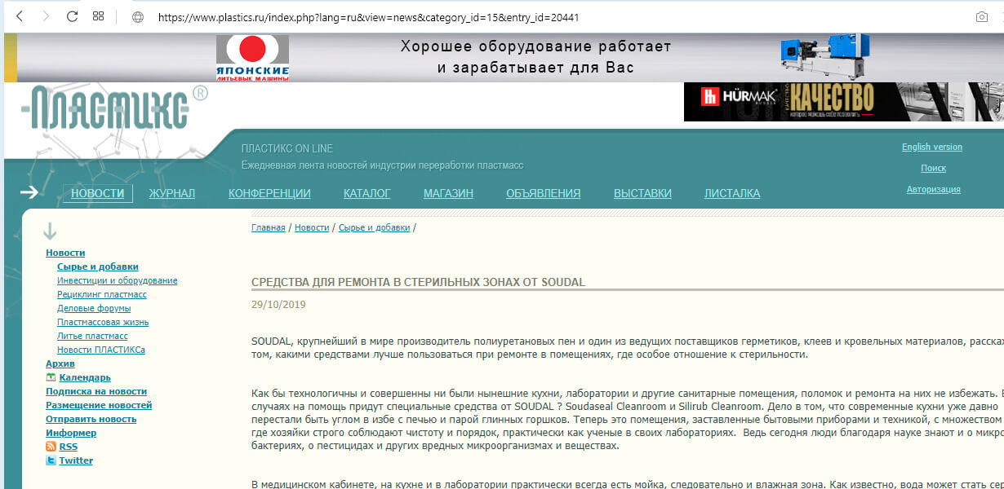Open Подписка на новости link
Screen dimensions: 1004x489
point(96,391)
